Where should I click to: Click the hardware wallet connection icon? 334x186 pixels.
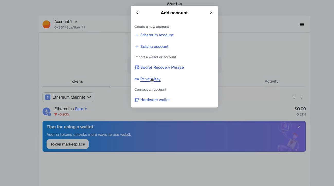137,100
